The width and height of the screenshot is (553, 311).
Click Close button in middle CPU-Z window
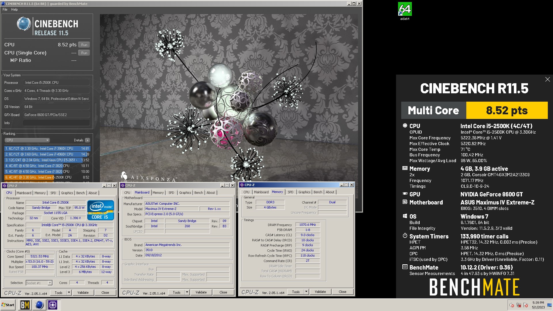[x=223, y=292]
